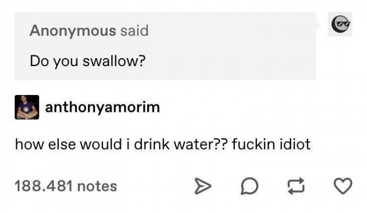Click the word 'swallow?' in the ask
367x213 pixels.
[114, 61]
